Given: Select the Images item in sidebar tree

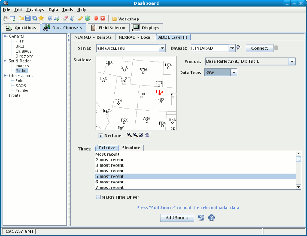Looking at the screenshot, I should pyautogui.click(x=22, y=66).
